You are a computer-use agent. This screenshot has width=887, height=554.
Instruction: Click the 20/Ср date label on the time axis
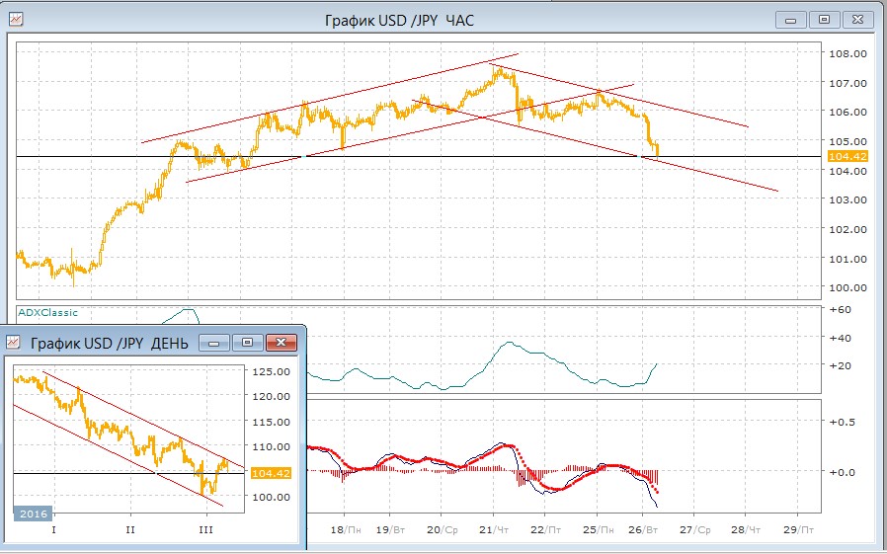[x=443, y=529]
